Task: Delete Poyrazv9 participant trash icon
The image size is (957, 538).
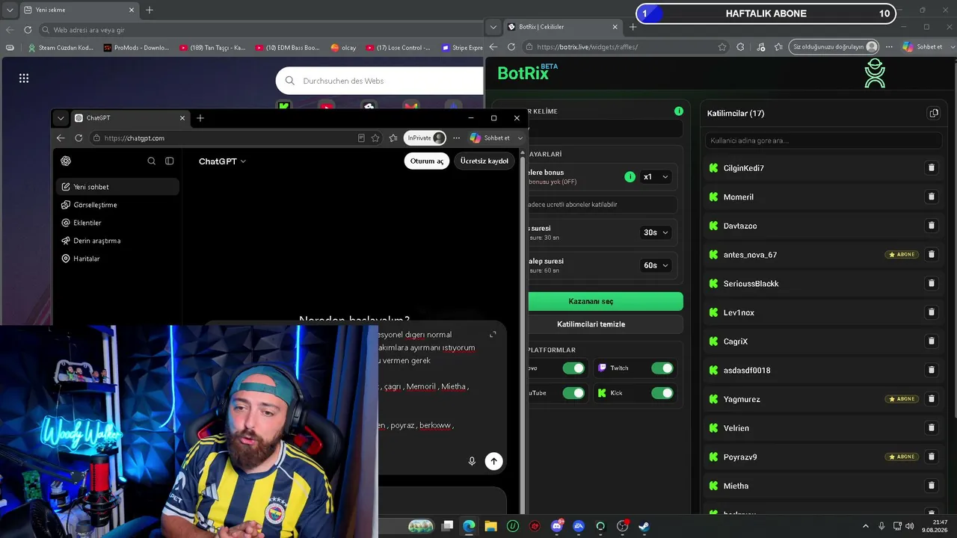Action: click(931, 457)
